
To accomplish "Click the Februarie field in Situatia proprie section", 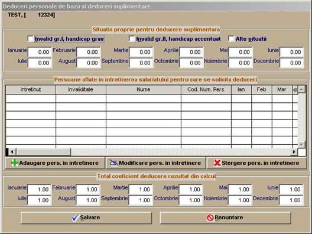I will coord(89,52).
